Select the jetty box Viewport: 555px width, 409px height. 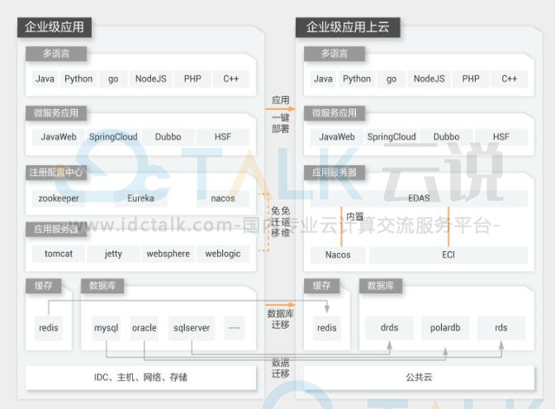point(113,254)
